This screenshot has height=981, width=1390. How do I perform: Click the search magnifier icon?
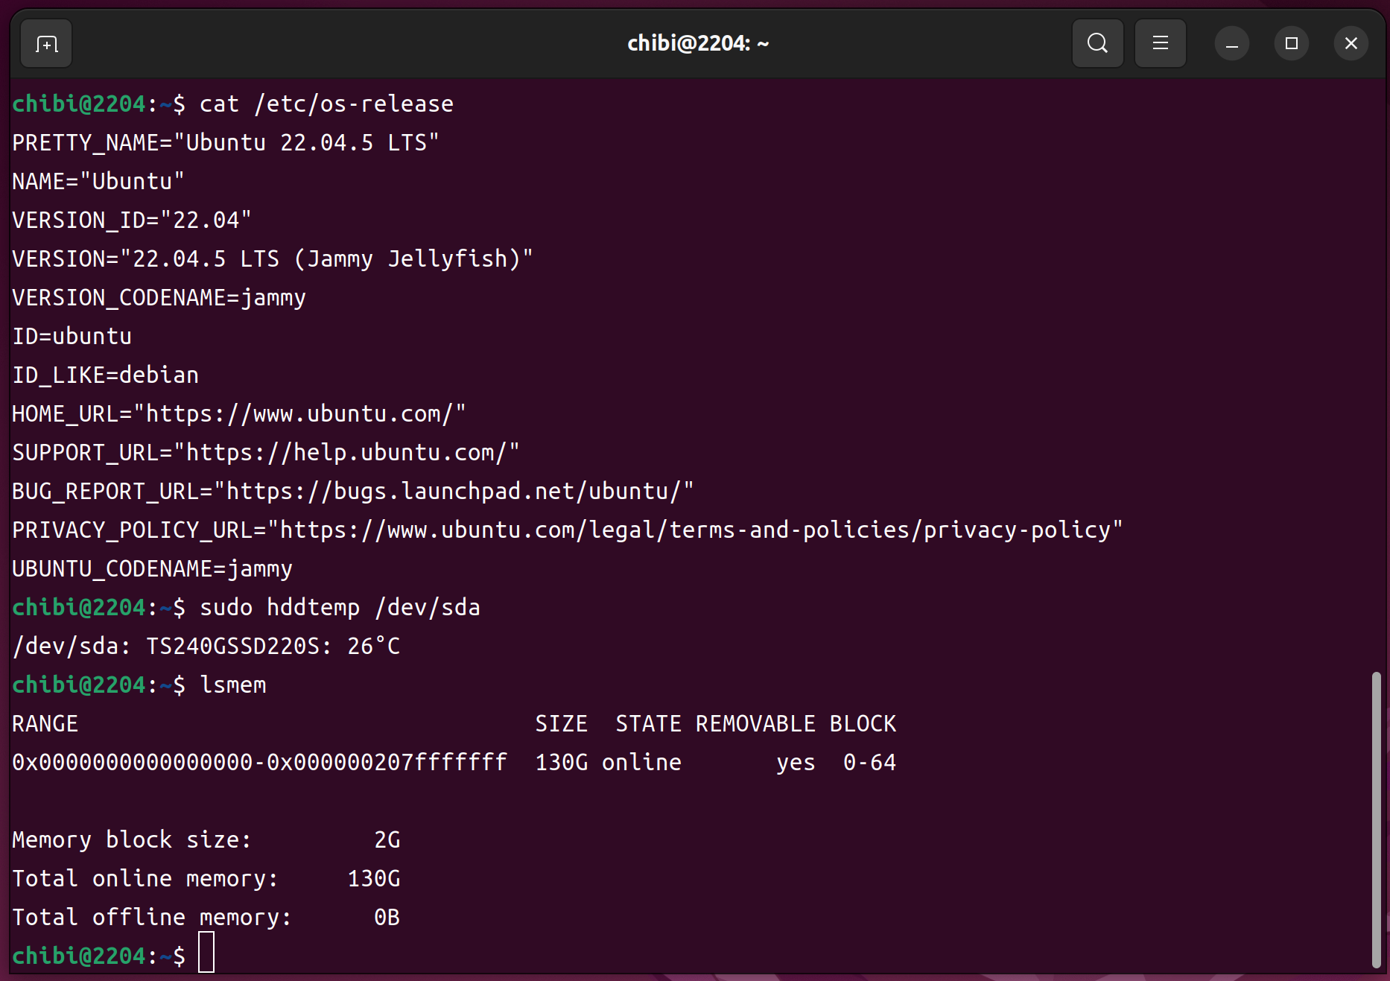coord(1097,44)
